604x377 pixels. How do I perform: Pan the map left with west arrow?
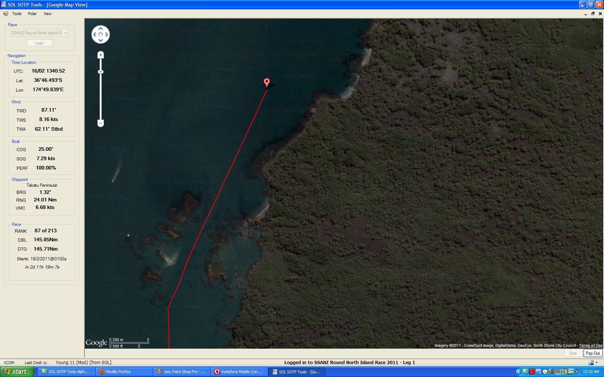click(x=95, y=34)
